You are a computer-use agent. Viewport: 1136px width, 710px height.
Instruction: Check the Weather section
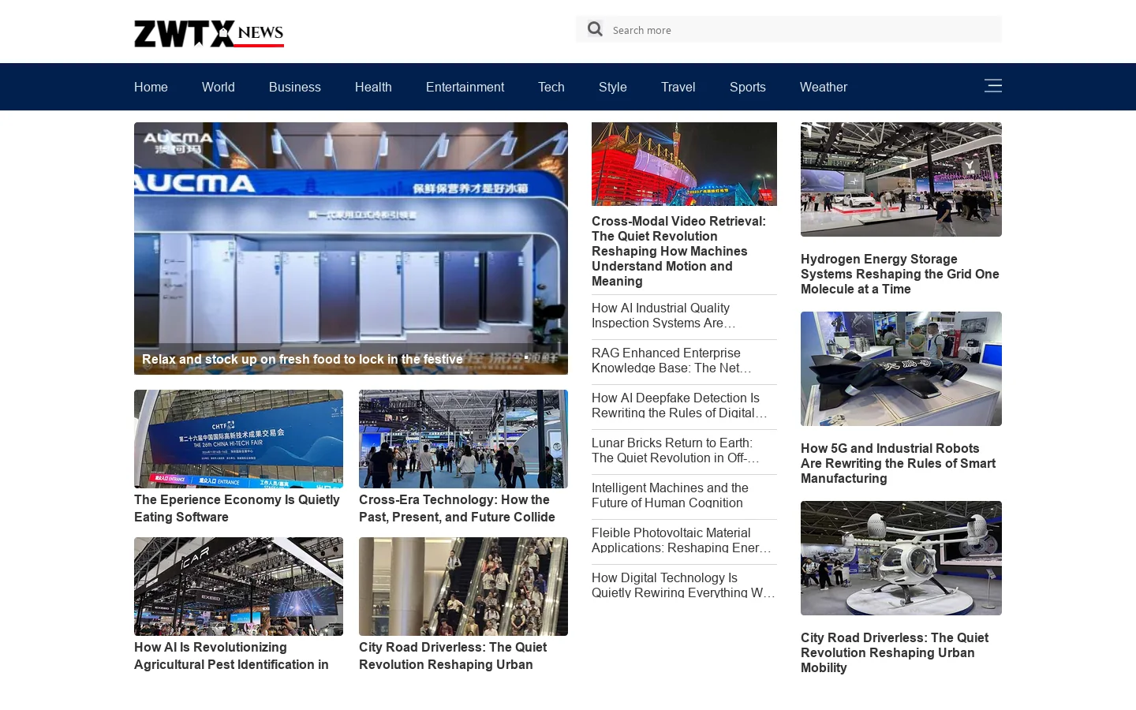(x=824, y=87)
